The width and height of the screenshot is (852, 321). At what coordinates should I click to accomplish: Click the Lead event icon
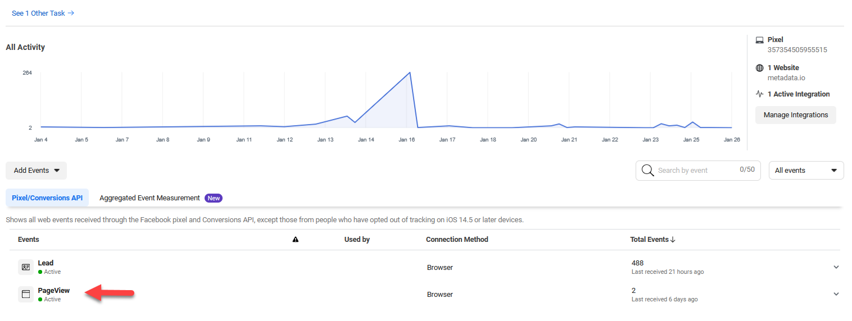[x=26, y=267]
